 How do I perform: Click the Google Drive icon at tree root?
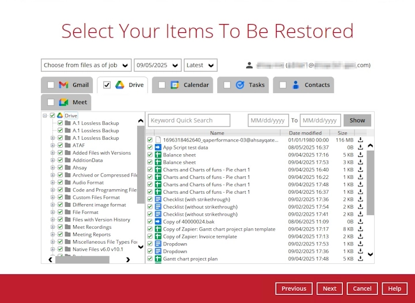click(60, 116)
